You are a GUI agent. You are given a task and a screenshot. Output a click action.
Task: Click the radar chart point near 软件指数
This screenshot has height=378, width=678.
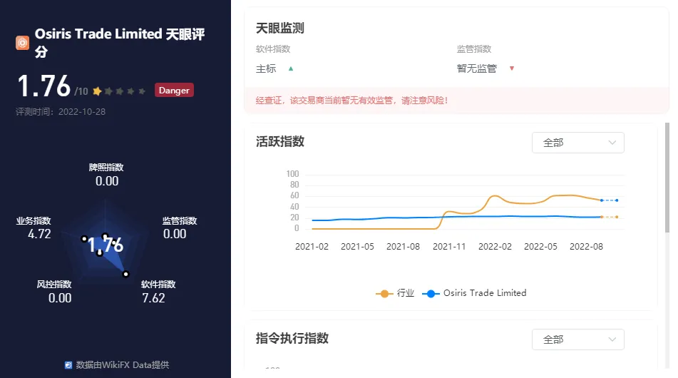125,274
